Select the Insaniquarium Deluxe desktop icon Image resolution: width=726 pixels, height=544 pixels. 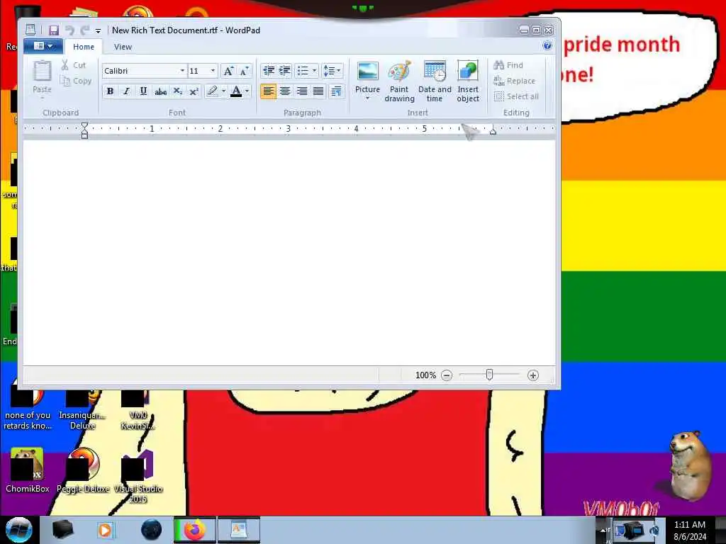click(82, 410)
